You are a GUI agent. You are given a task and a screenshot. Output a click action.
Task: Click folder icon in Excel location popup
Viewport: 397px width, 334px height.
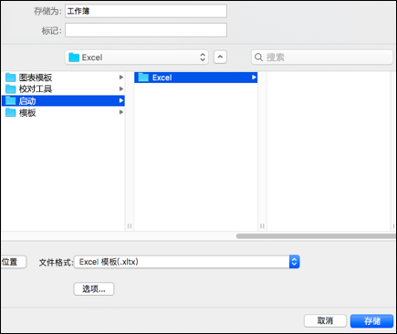click(74, 57)
